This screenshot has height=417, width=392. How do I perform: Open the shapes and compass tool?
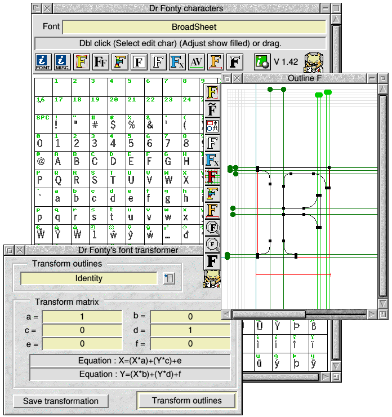(212, 126)
